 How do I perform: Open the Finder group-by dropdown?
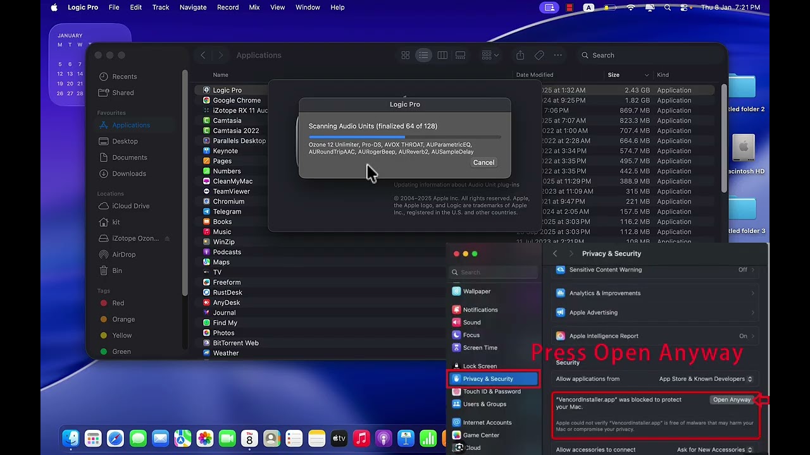(490, 56)
